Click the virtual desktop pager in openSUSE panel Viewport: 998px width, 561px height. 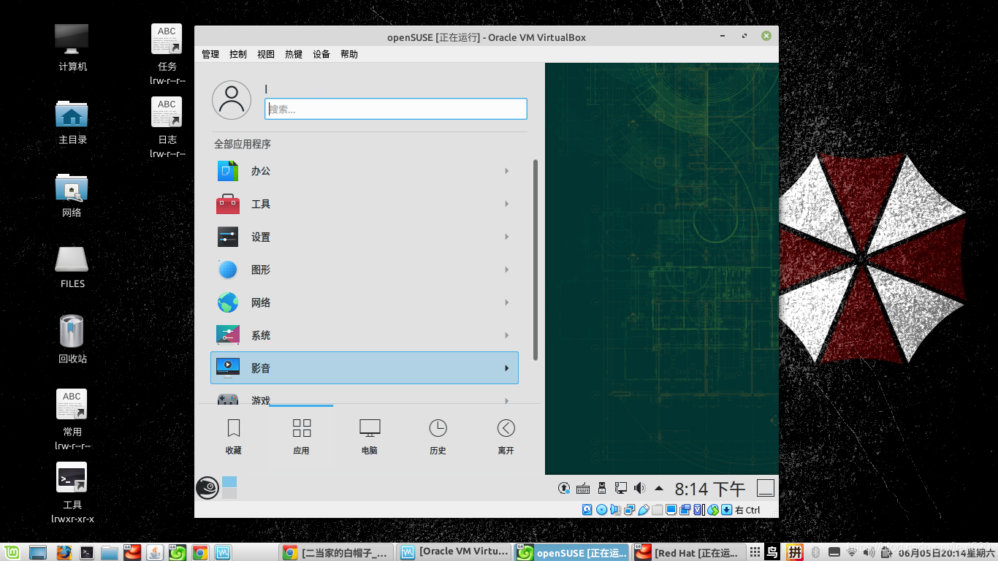coord(229,488)
